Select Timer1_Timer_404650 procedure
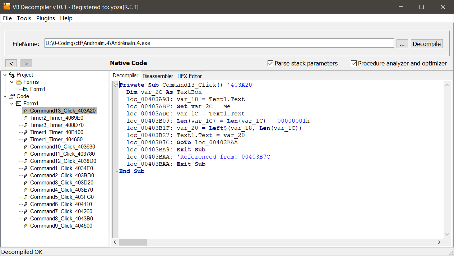The image size is (454, 256). (x=56, y=140)
